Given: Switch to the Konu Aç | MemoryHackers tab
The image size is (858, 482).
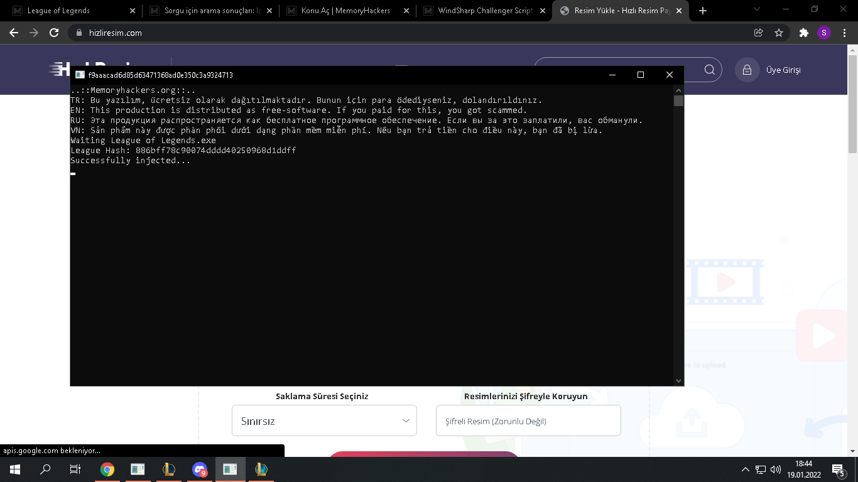Looking at the screenshot, I should 347,11.
